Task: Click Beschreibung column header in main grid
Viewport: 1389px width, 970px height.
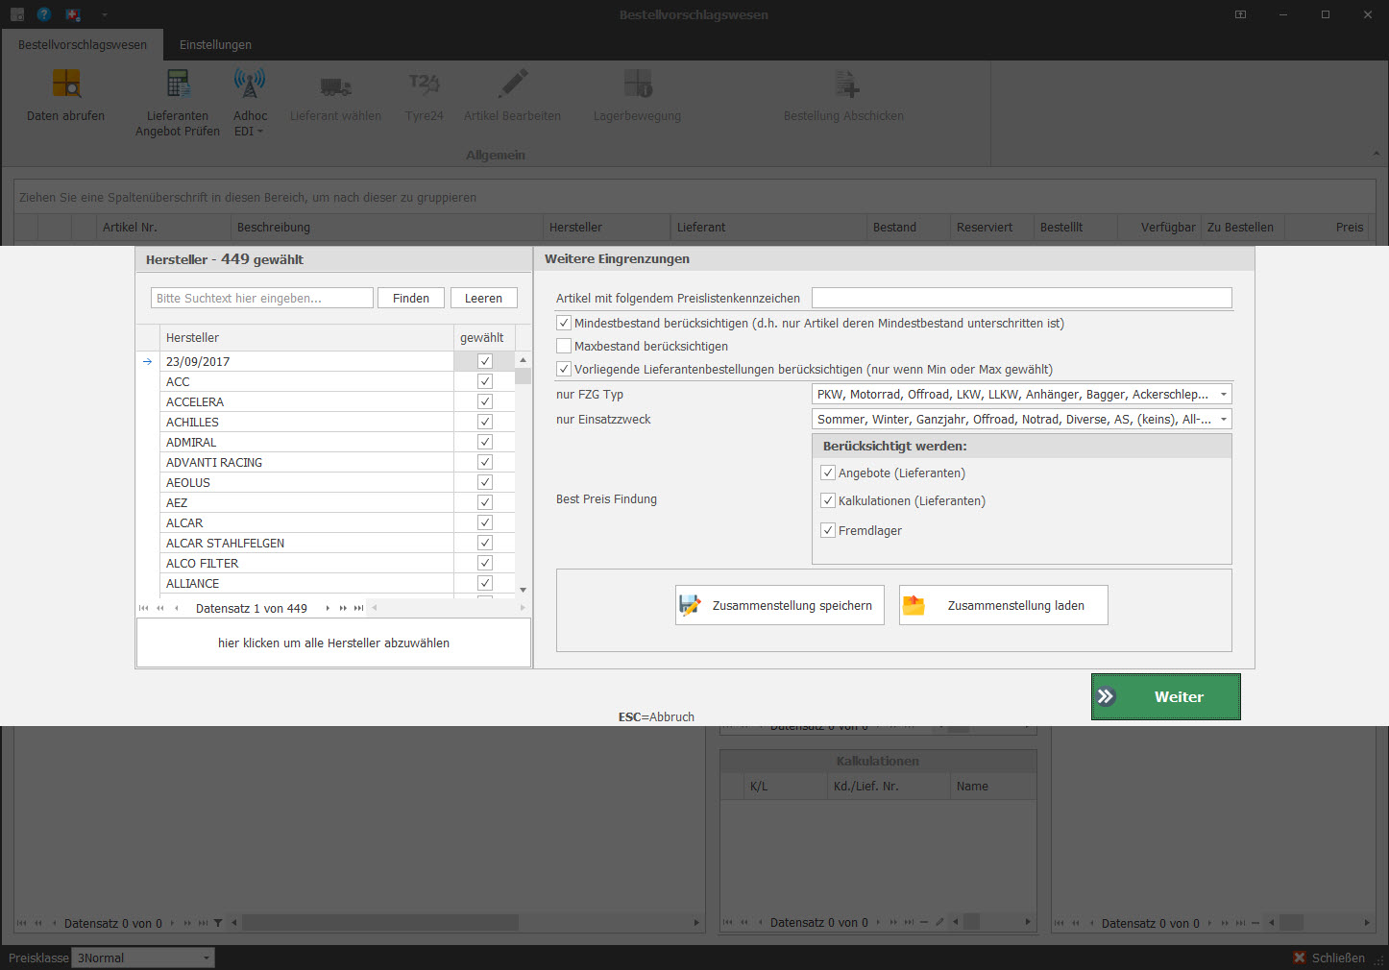Action: point(386,228)
